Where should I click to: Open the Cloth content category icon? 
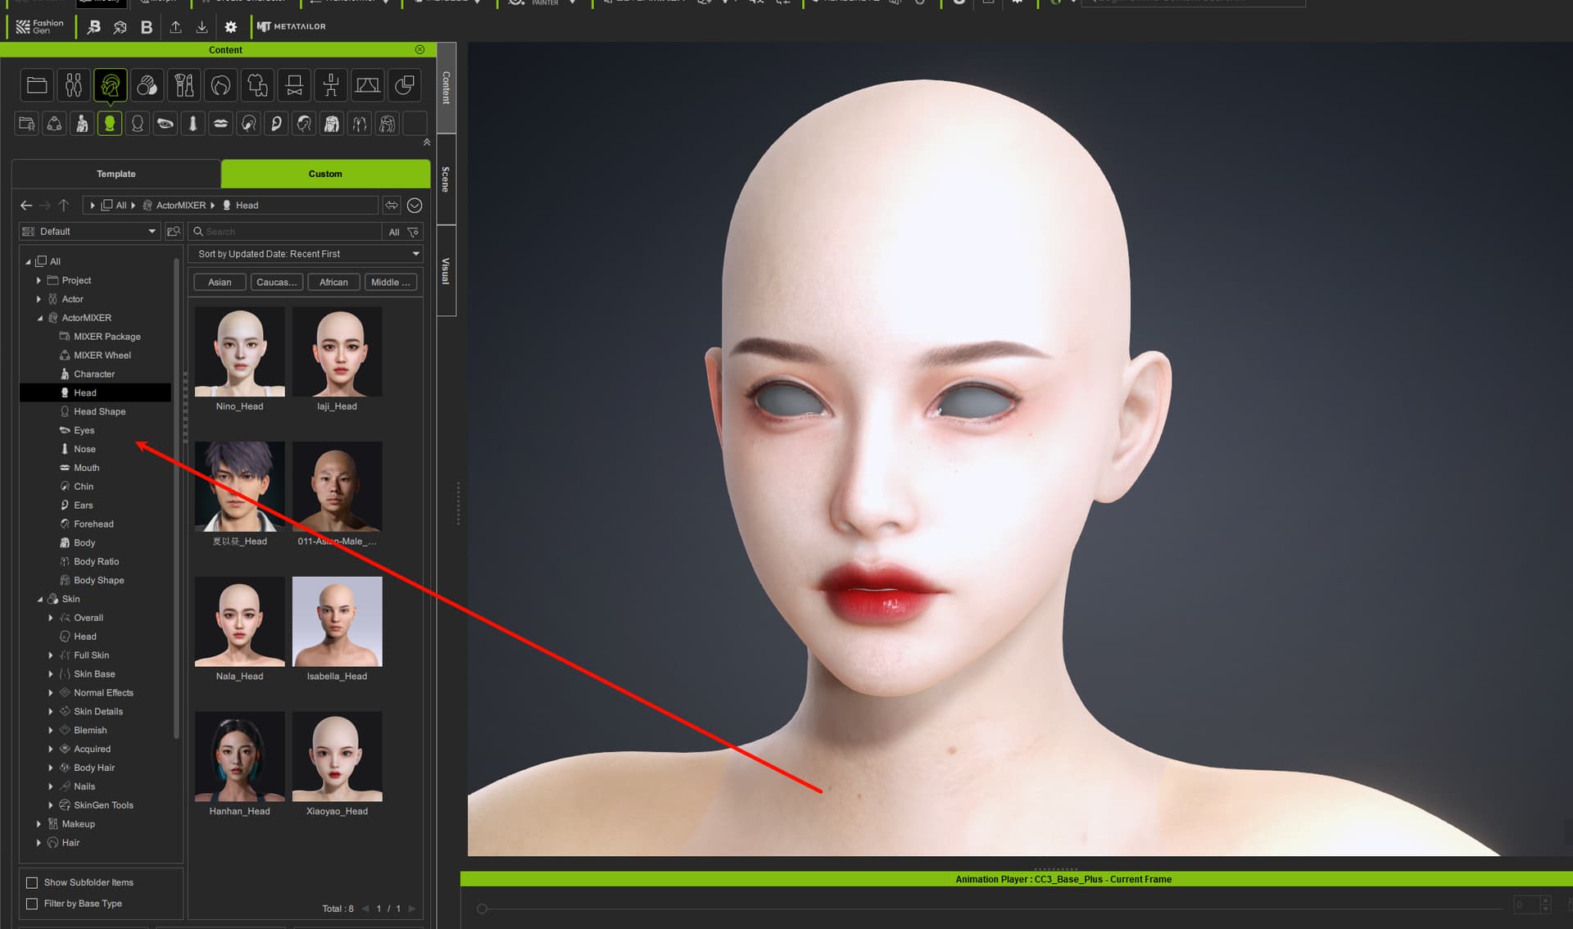(257, 85)
